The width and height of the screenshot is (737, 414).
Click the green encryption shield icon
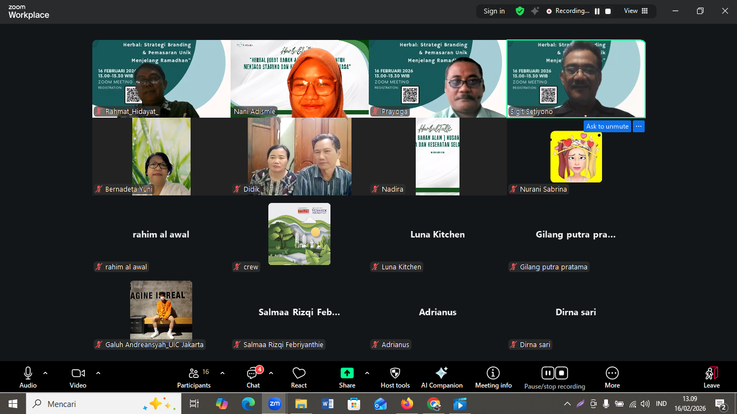[520, 11]
